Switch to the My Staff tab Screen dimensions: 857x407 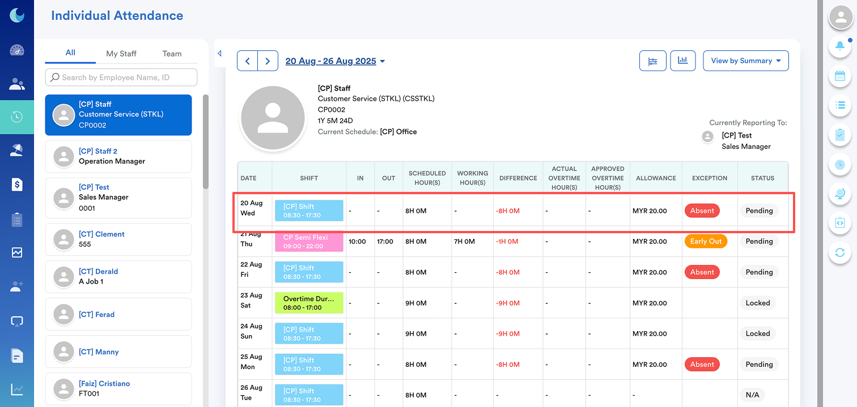(x=121, y=53)
